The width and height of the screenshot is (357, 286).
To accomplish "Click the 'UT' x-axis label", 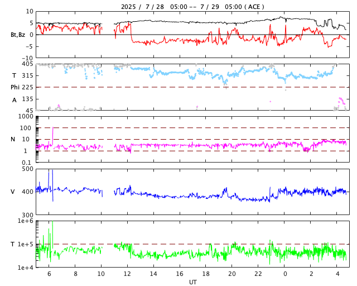I will (x=192, y=282).
